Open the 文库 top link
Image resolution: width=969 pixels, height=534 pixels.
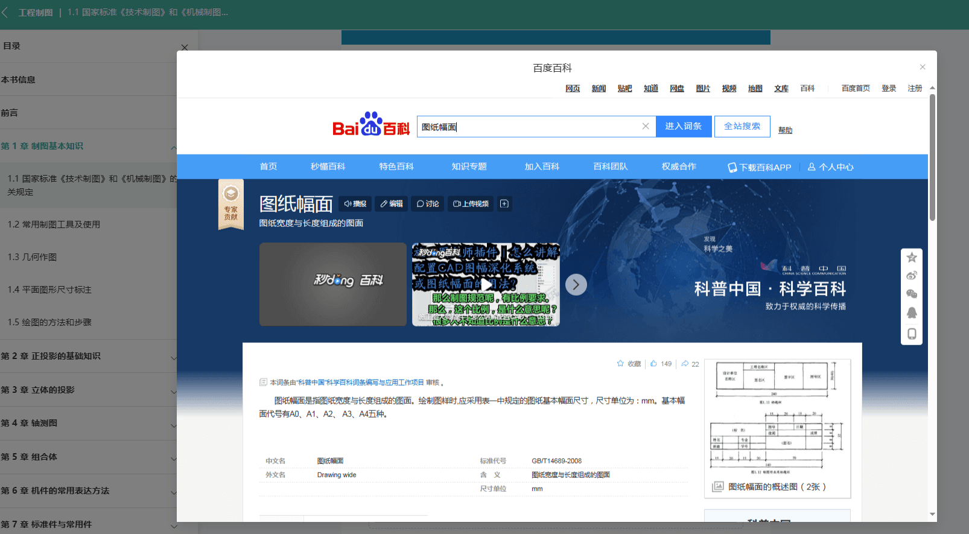[x=781, y=89]
